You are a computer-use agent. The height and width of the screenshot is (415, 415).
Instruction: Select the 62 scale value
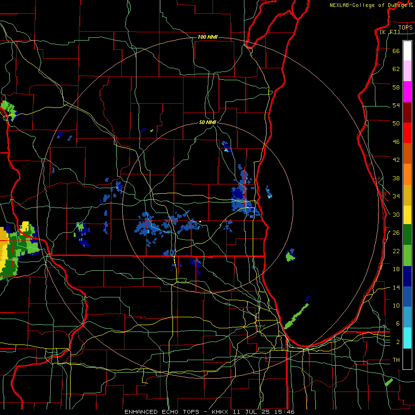click(396, 69)
